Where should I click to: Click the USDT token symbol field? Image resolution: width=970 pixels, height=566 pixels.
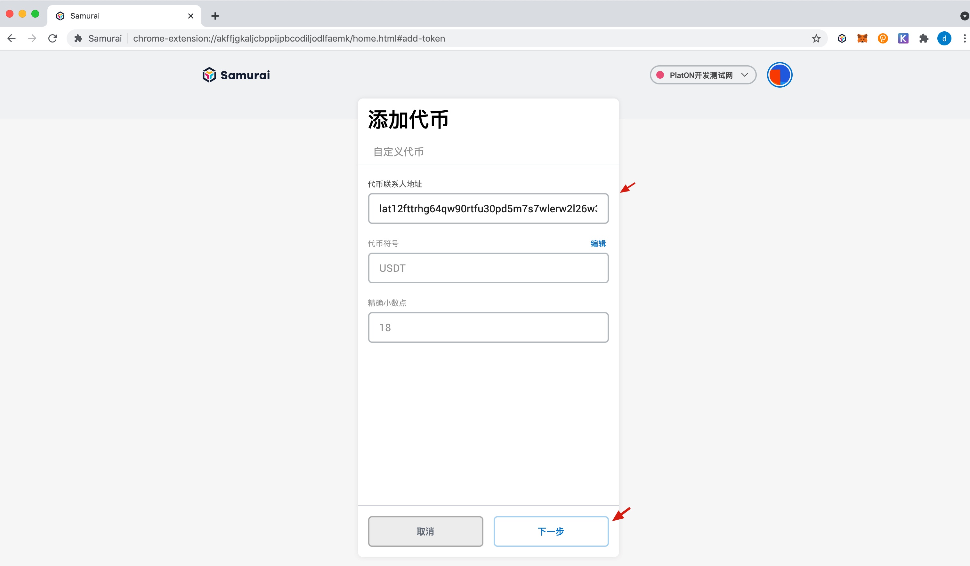click(488, 268)
